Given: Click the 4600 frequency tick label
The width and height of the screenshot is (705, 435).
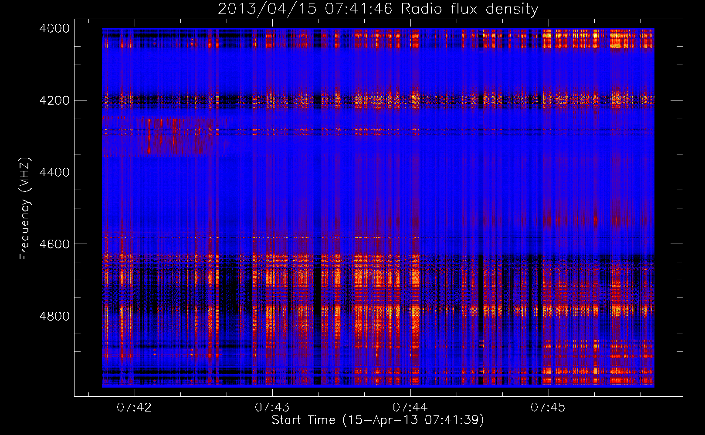Looking at the screenshot, I should point(54,244).
